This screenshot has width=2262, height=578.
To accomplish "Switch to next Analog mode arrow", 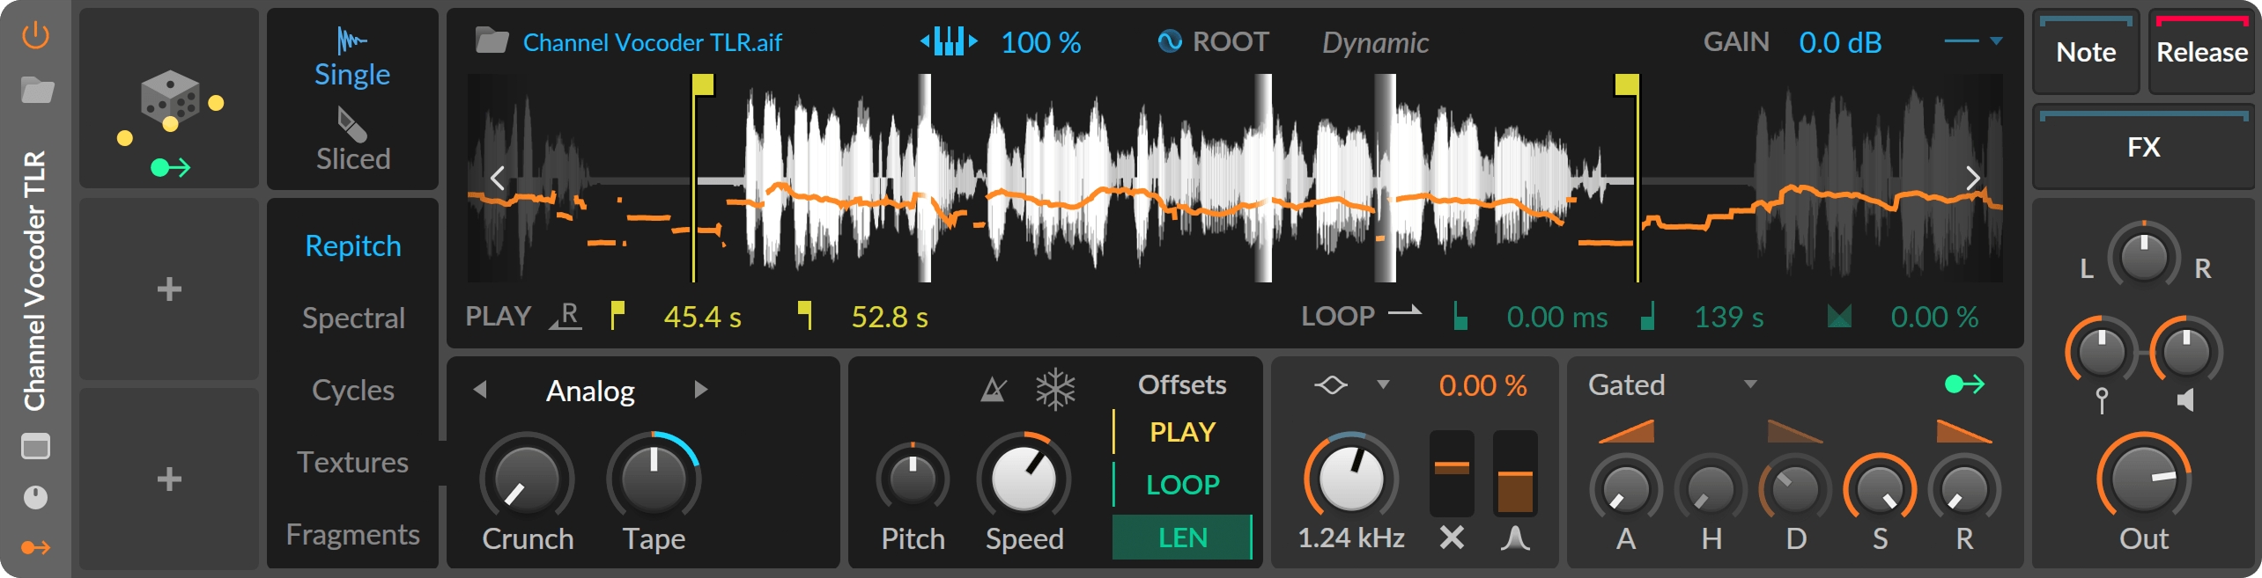I will [700, 390].
